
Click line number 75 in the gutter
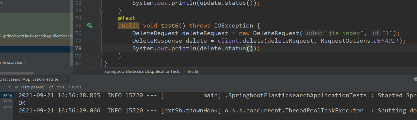[78, 26]
